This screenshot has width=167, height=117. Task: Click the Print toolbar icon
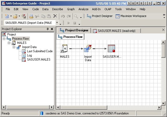31,16
